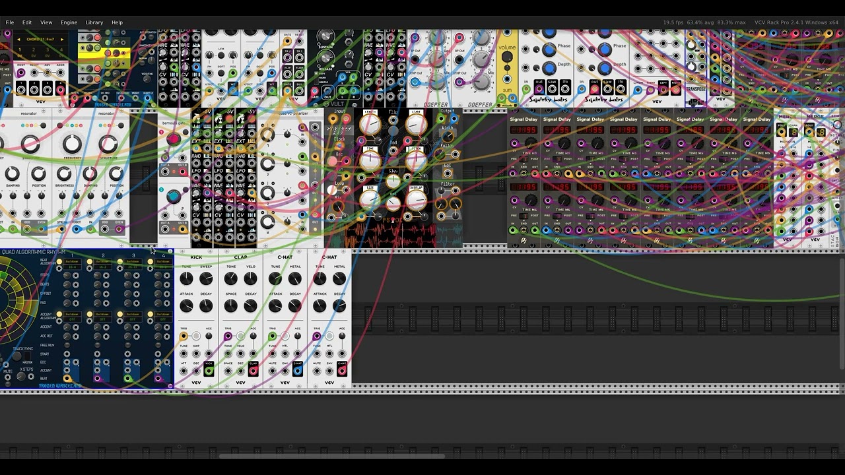Open track 2 beat algorithm display
The image size is (845, 475).
[102, 263]
